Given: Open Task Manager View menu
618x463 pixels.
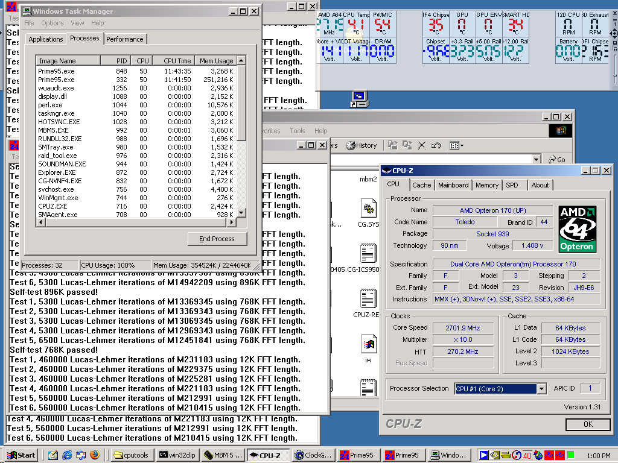Looking at the screenshot, I should [77, 23].
